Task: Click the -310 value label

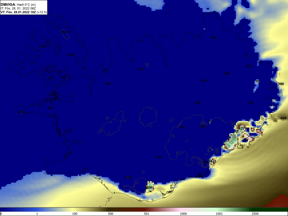Action: (x=250, y=103)
